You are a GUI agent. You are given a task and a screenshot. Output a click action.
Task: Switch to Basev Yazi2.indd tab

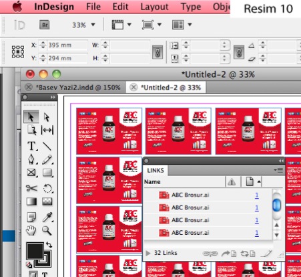[78, 88]
